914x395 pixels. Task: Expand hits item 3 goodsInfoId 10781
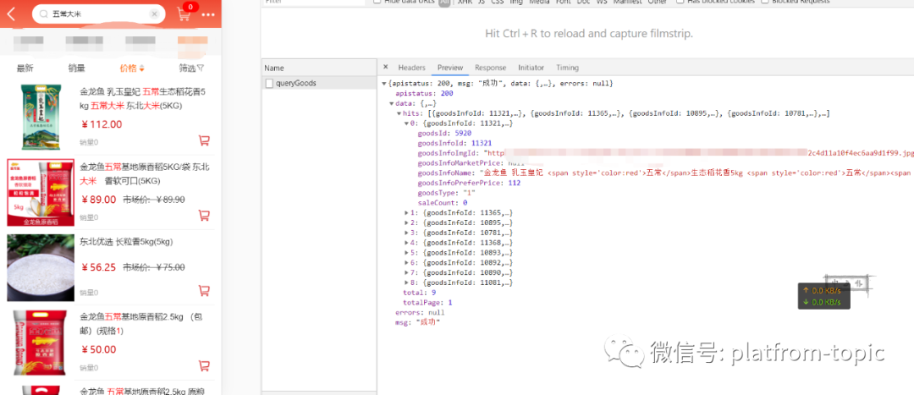pyautogui.click(x=406, y=233)
